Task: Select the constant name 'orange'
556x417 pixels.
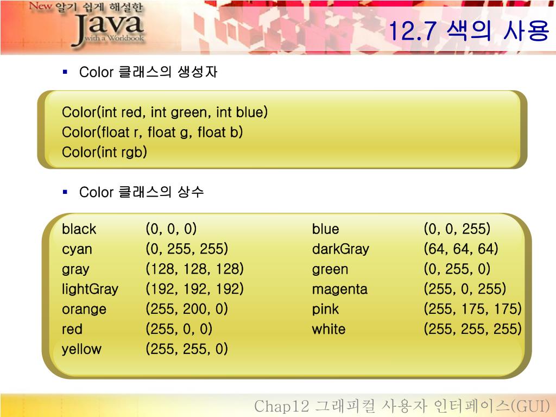Action: (x=84, y=309)
